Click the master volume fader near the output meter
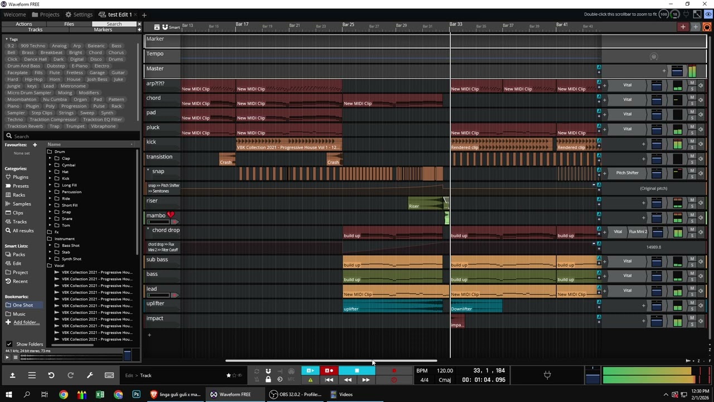Screen dimensions: 714x402 pyautogui.click(x=592, y=375)
